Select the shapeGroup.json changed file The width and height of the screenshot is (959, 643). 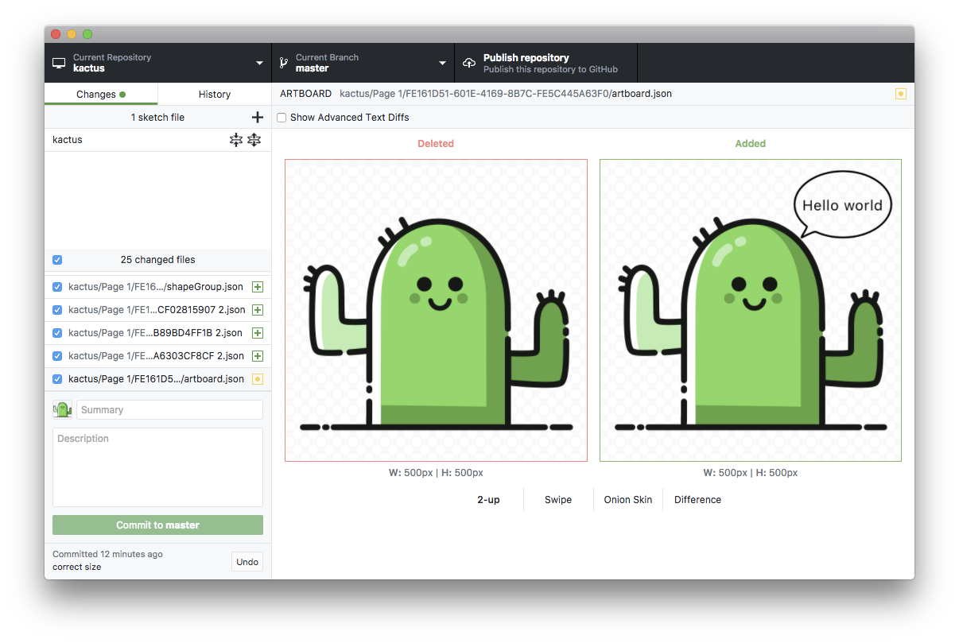click(158, 287)
